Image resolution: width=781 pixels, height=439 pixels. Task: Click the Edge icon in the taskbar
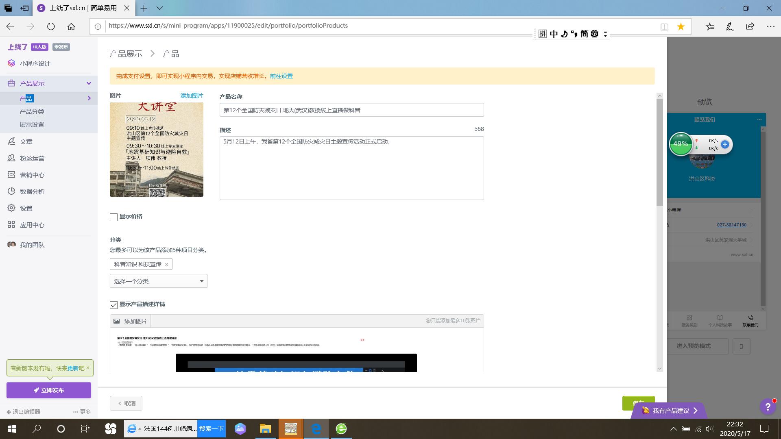pyautogui.click(x=316, y=429)
